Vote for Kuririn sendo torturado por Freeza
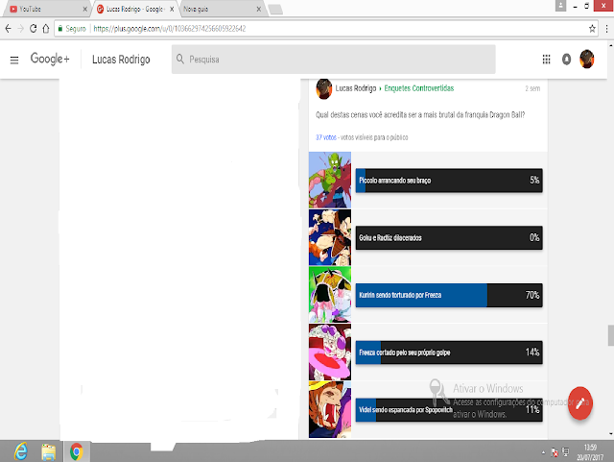This screenshot has width=614, height=462. coord(449,295)
